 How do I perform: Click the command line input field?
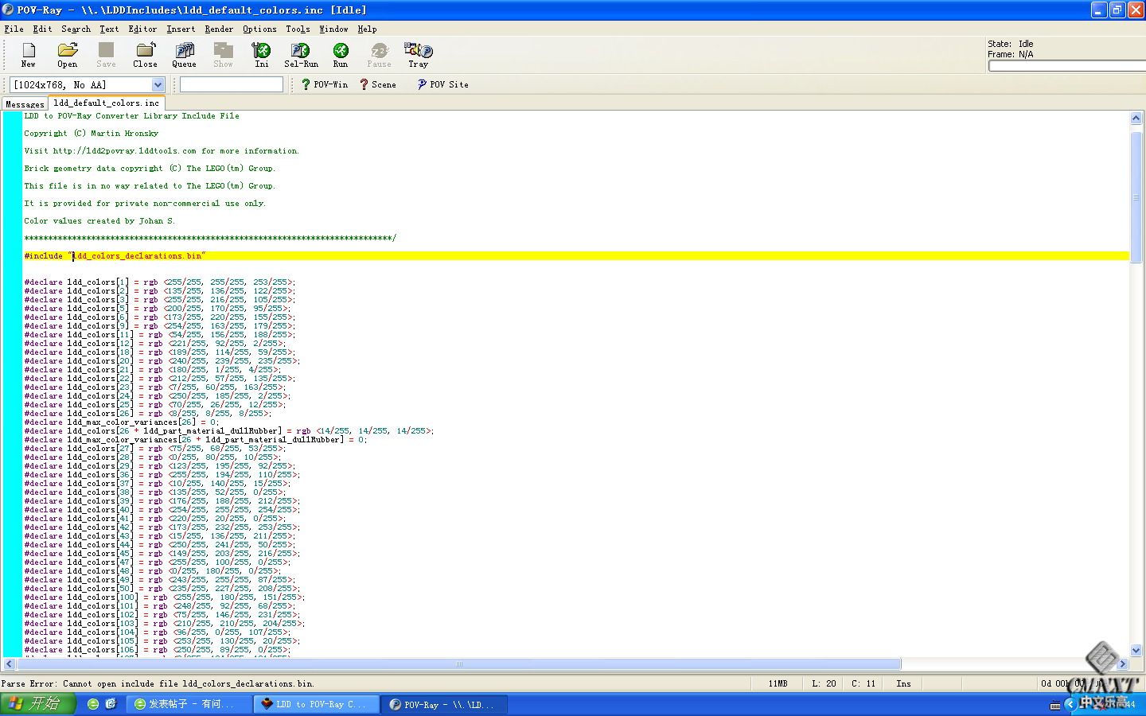pyautogui.click(x=232, y=84)
